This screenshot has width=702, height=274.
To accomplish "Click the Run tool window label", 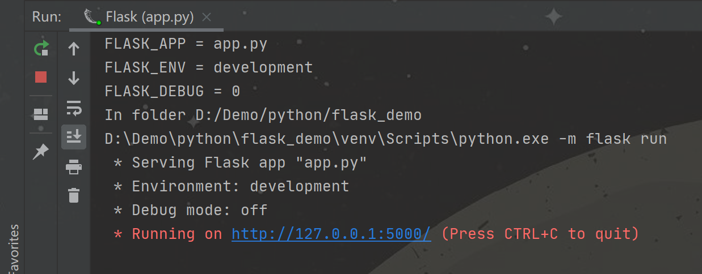I will coord(47,17).
